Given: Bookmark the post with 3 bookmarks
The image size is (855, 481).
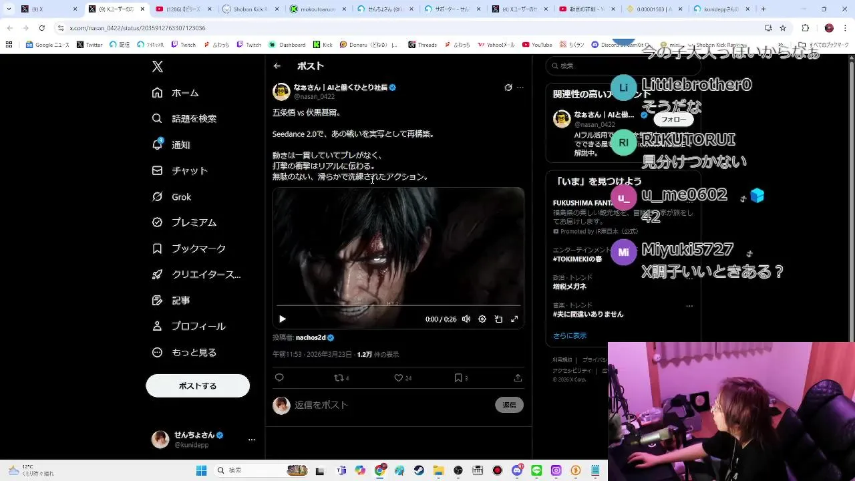Looking at the screenshot, I should coord(461,377).
